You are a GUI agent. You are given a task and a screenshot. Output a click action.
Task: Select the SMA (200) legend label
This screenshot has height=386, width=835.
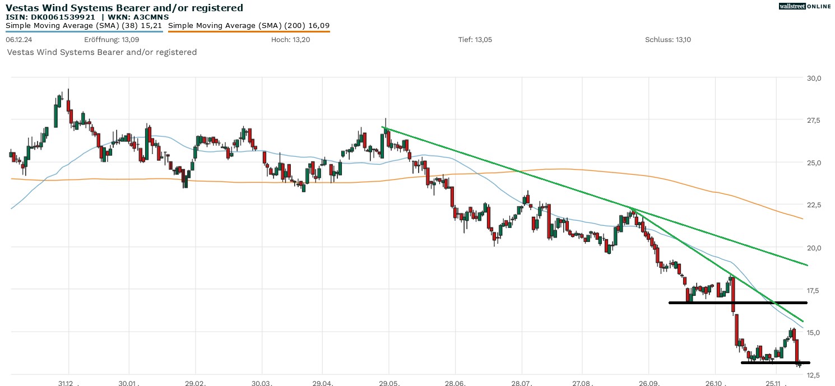(249, 25)
